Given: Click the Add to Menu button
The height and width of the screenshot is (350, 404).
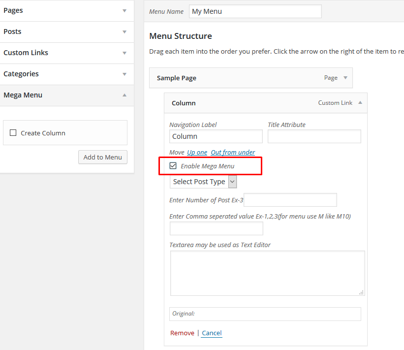Looking at the screenshot, I should coord(103,157).
